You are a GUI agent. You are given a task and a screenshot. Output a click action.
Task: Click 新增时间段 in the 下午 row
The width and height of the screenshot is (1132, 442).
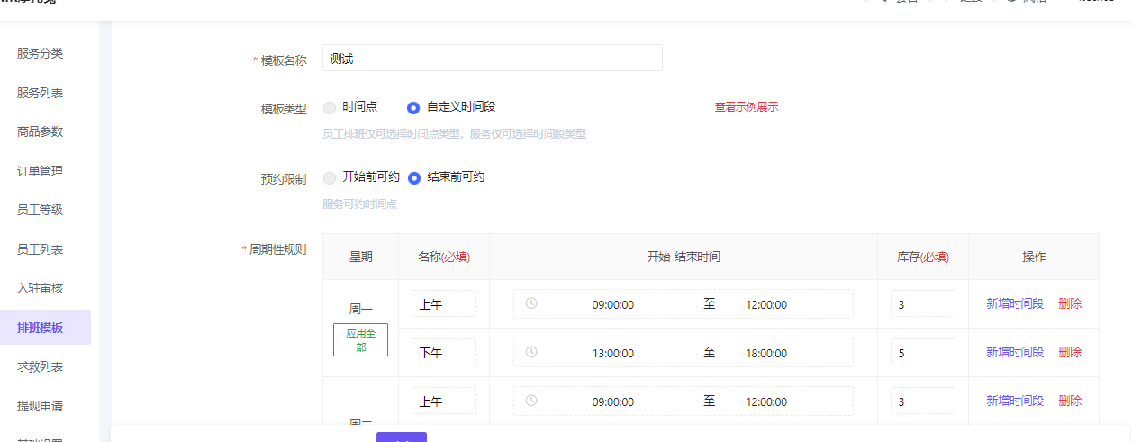coord(1014,352)
